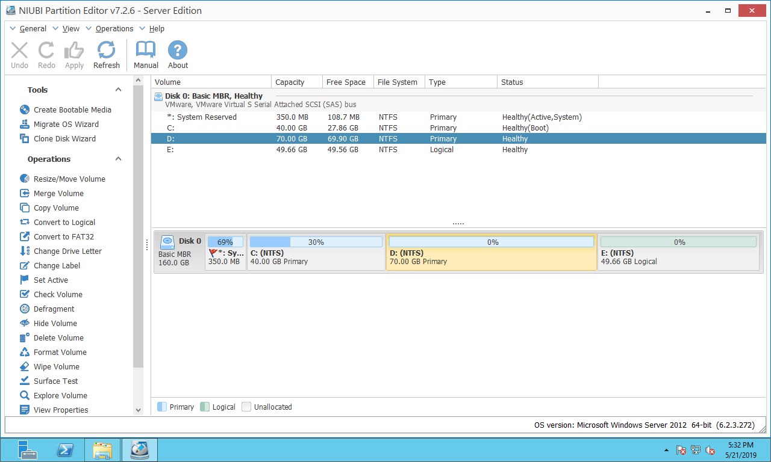This screenshot has height=462, width=771.
Task: Open PowerShell from the taskbar
Action: point(65,450)
